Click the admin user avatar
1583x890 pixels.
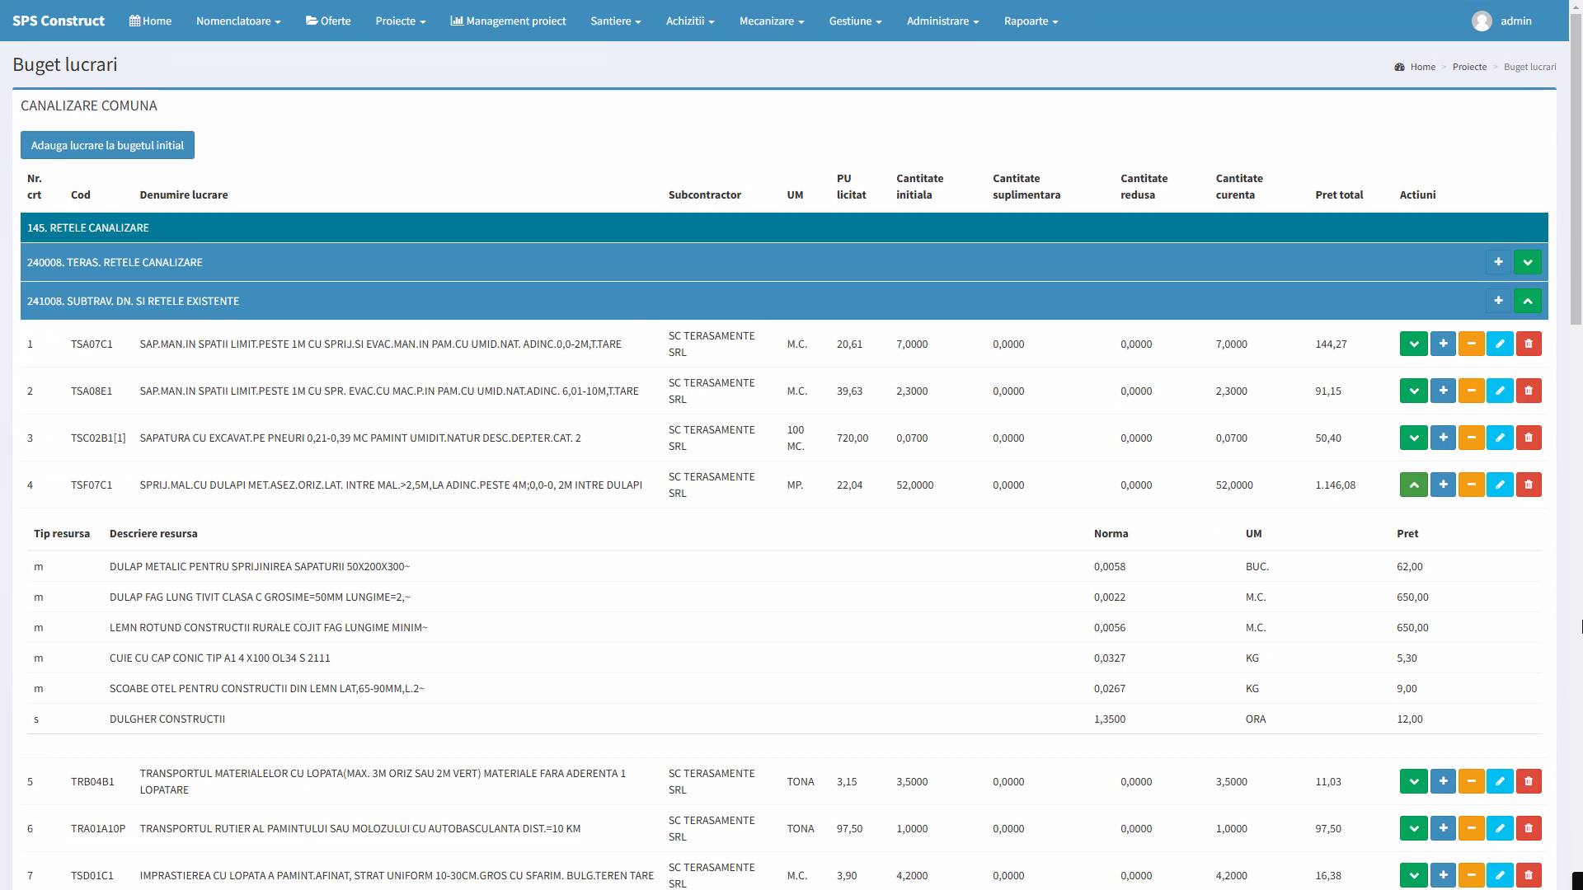point(1481,21)
